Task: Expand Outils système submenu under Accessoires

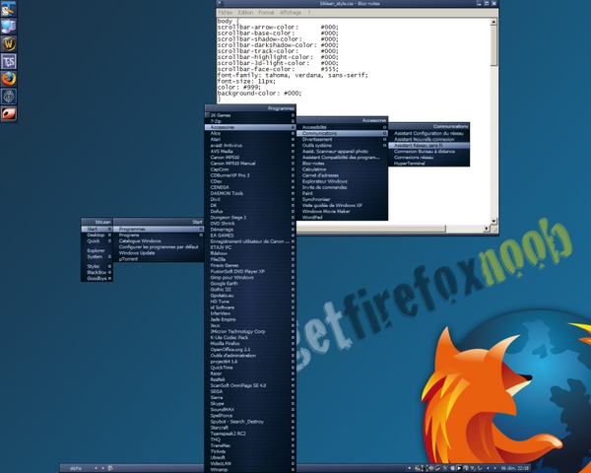Action: [x=342, y=145]
